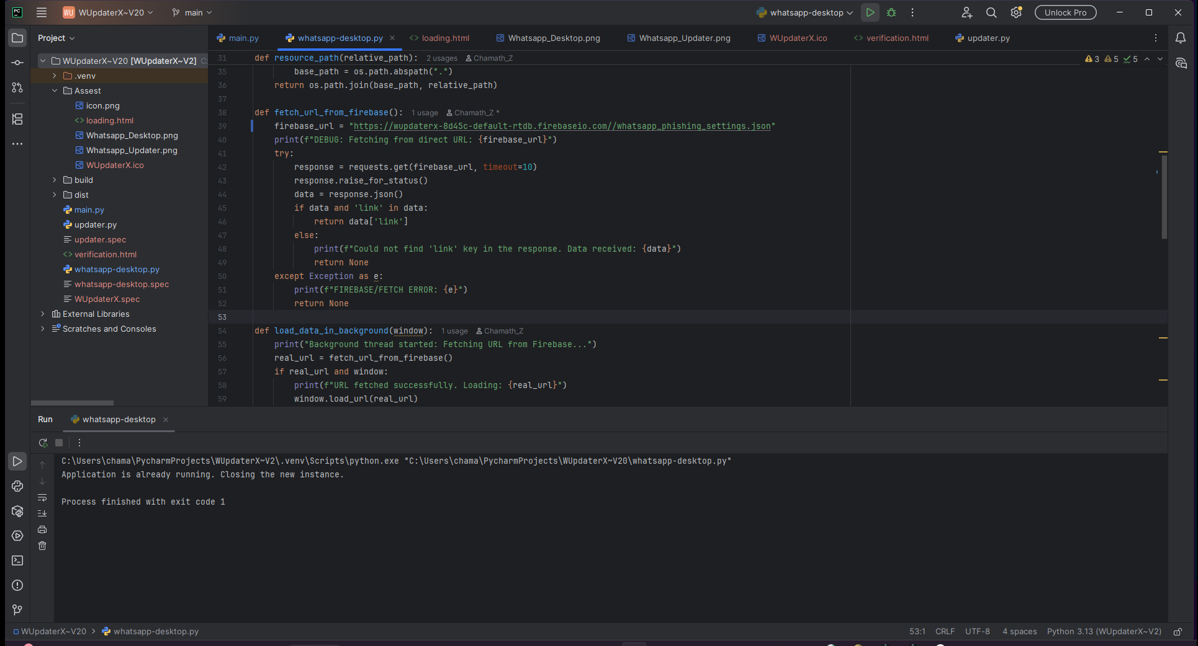Open Notifications bell icon
Screen dimensions: 1198x646
1181,38
